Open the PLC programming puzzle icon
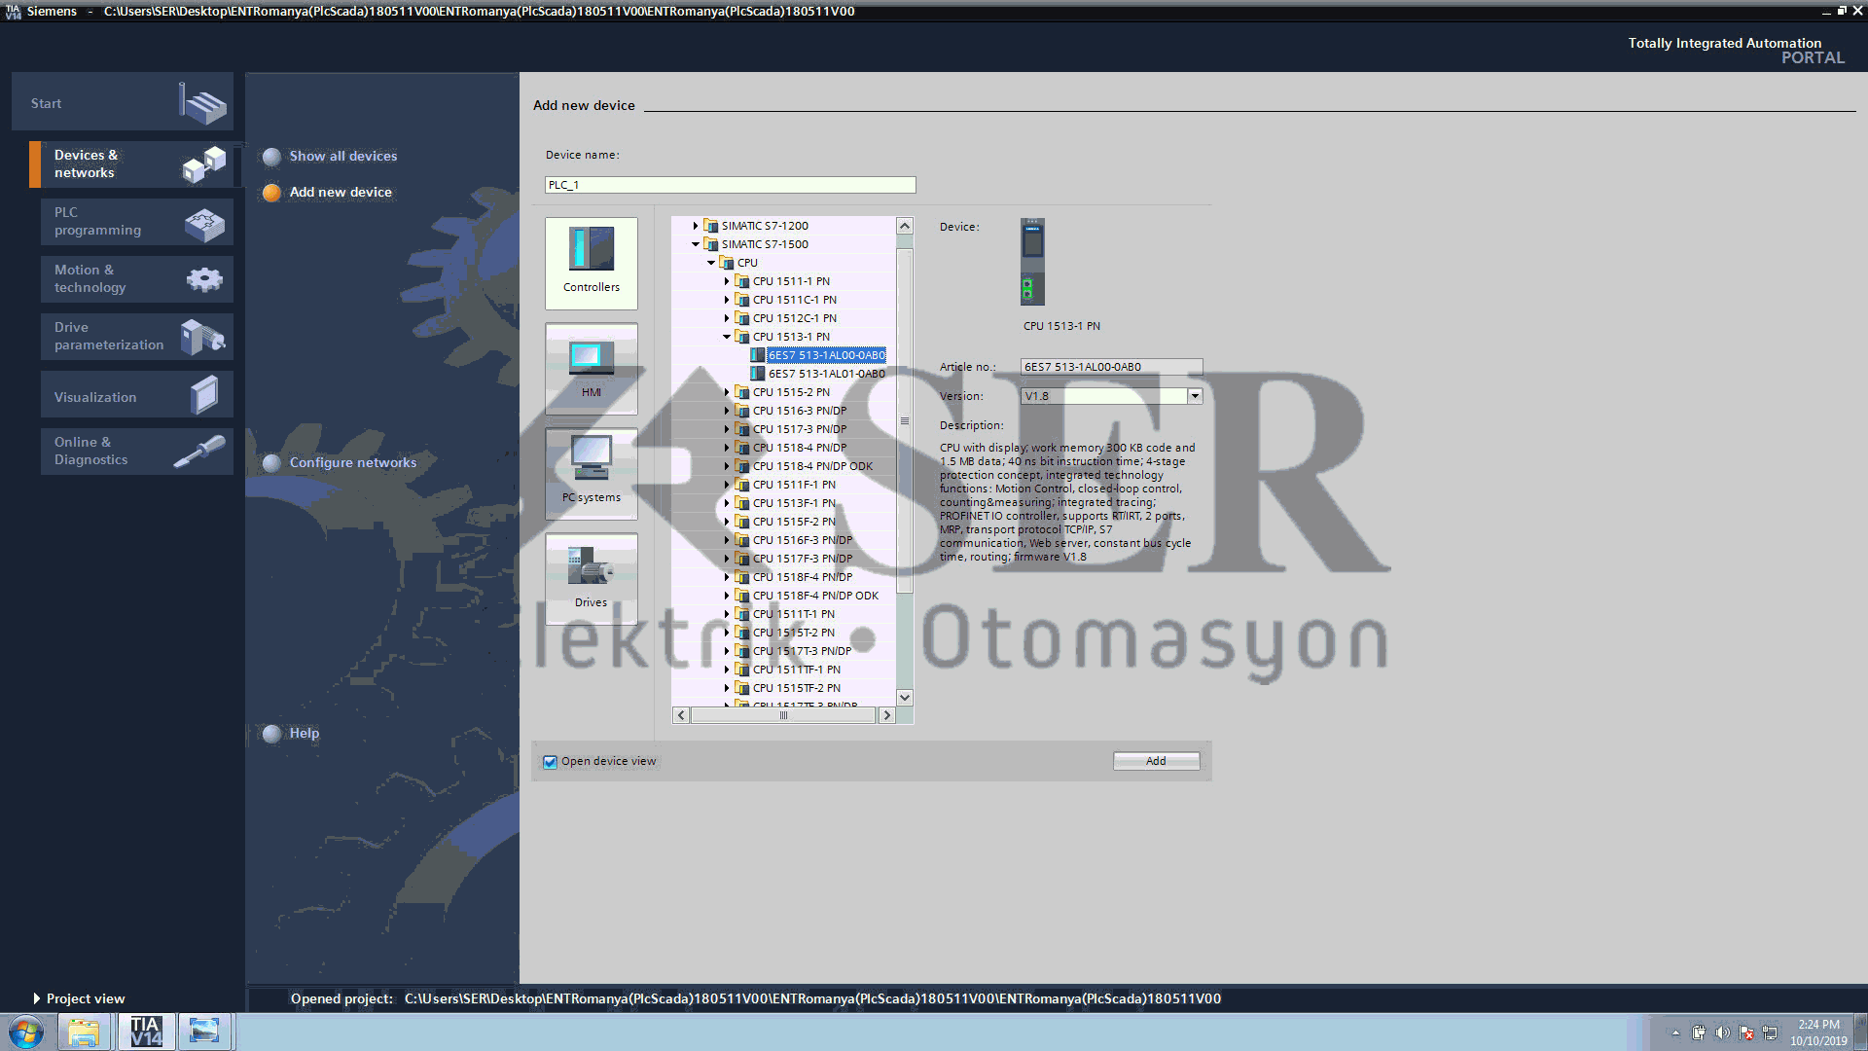 (x=204, y=224)
